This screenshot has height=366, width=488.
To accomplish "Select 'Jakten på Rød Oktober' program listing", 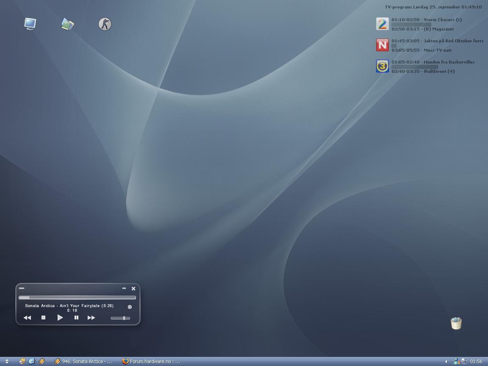I will [437, 41].
